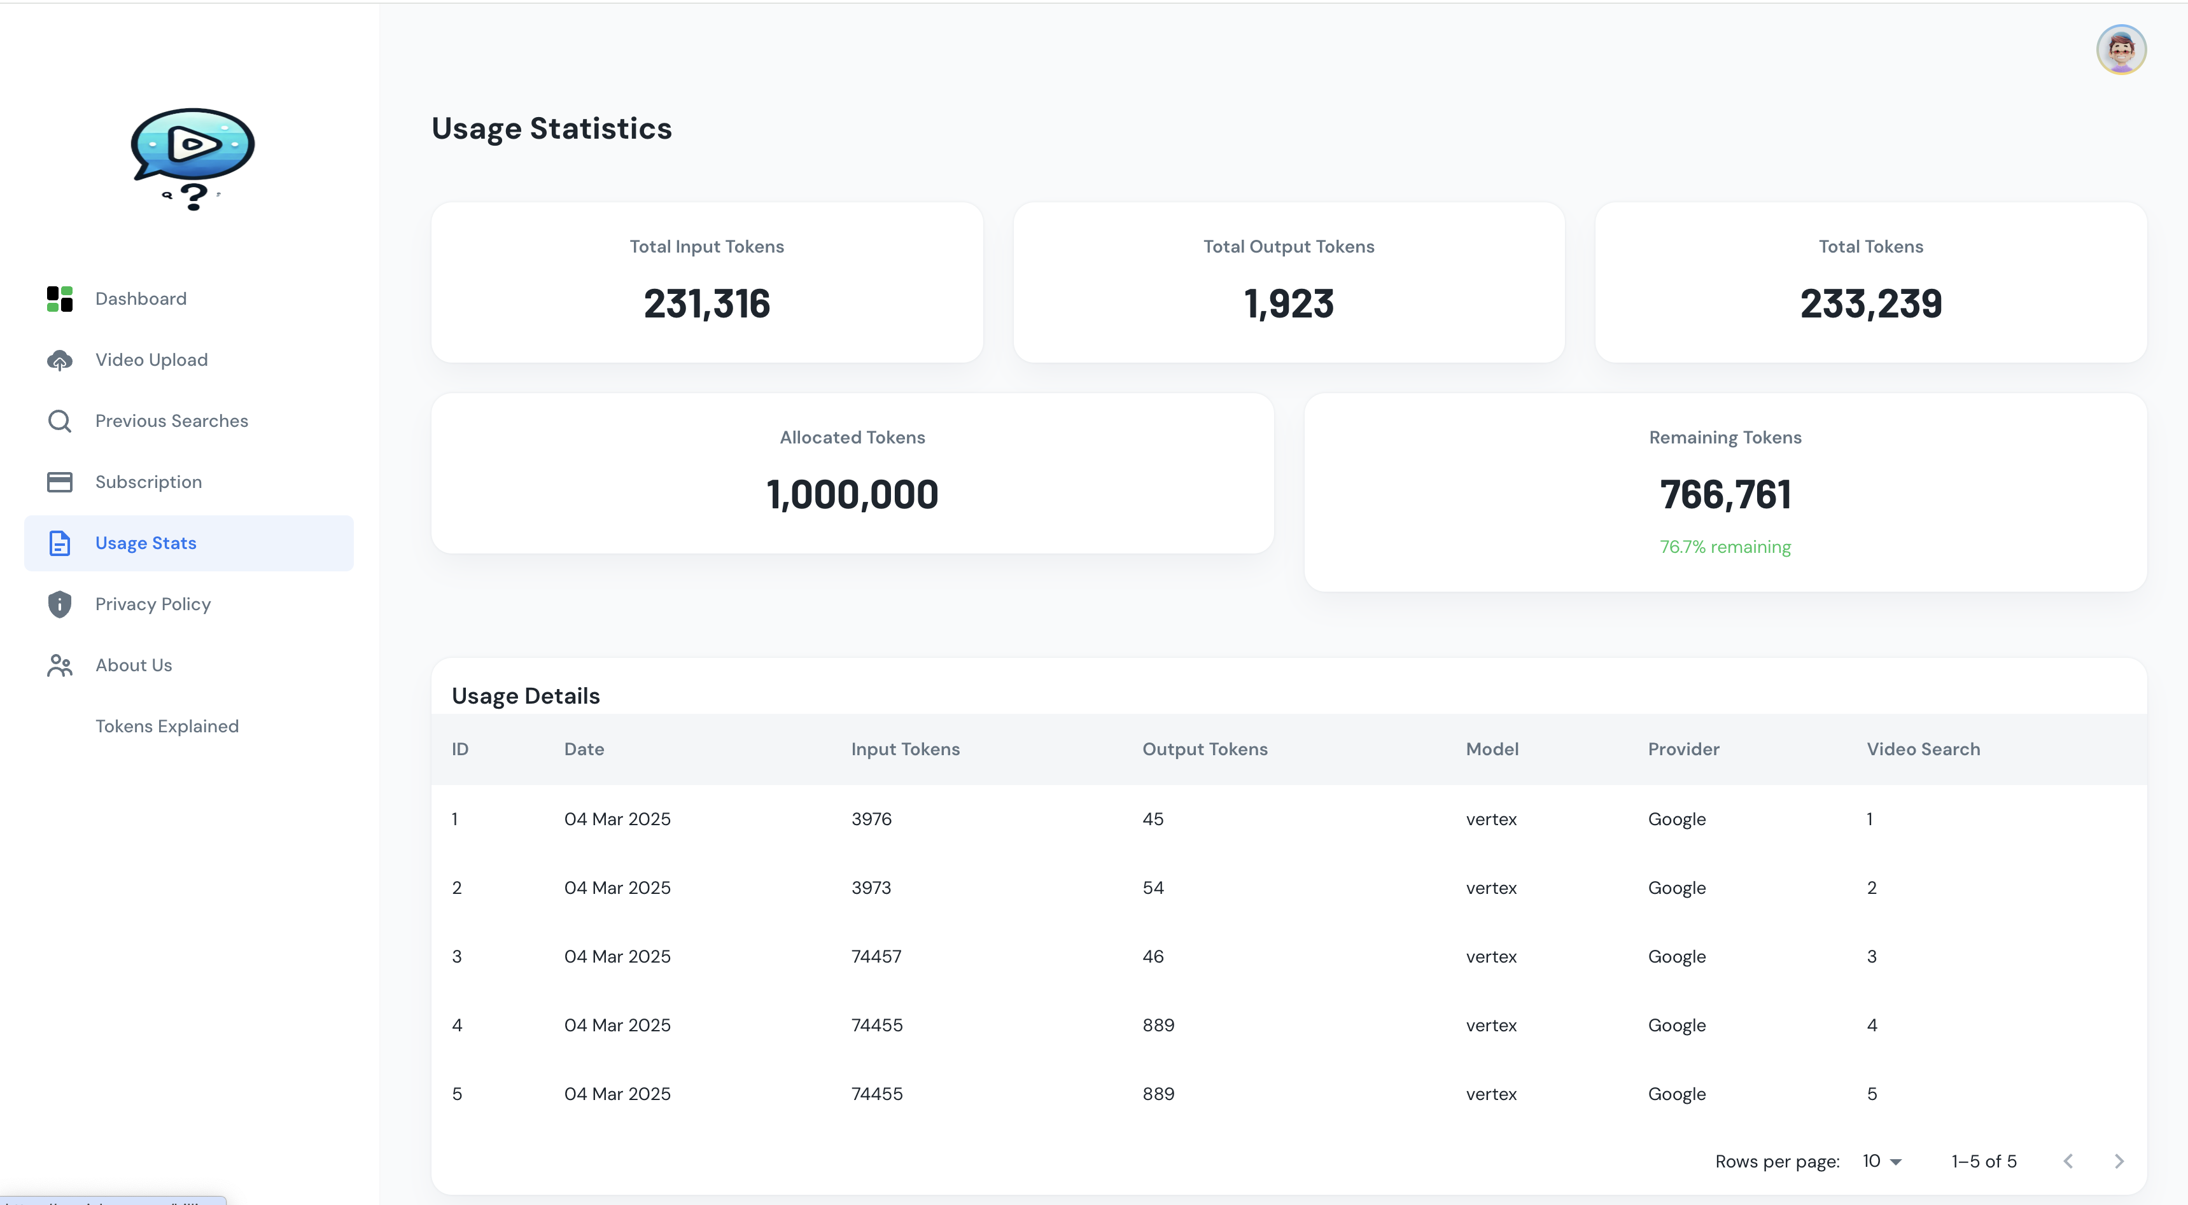Sort table by Input Tokens column
The height and width of the screenshot is (1205, 2188).
tap(906, 749)
